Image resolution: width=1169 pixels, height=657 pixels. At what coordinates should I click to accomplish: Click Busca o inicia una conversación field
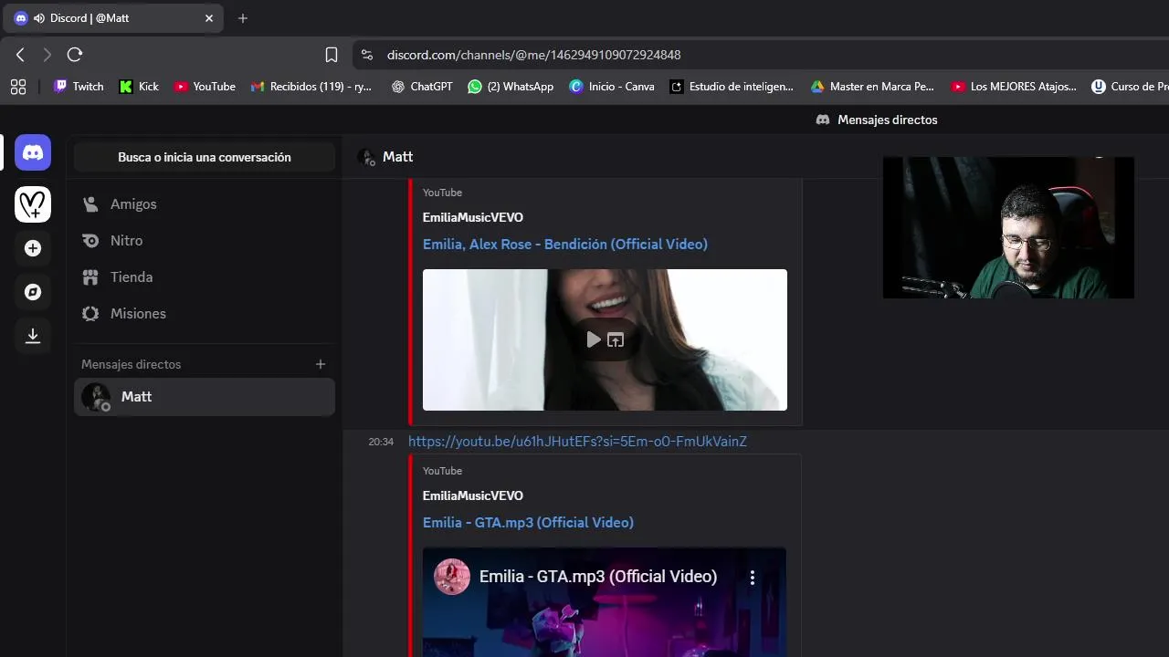pyautogui.click(x=205, y=157)
